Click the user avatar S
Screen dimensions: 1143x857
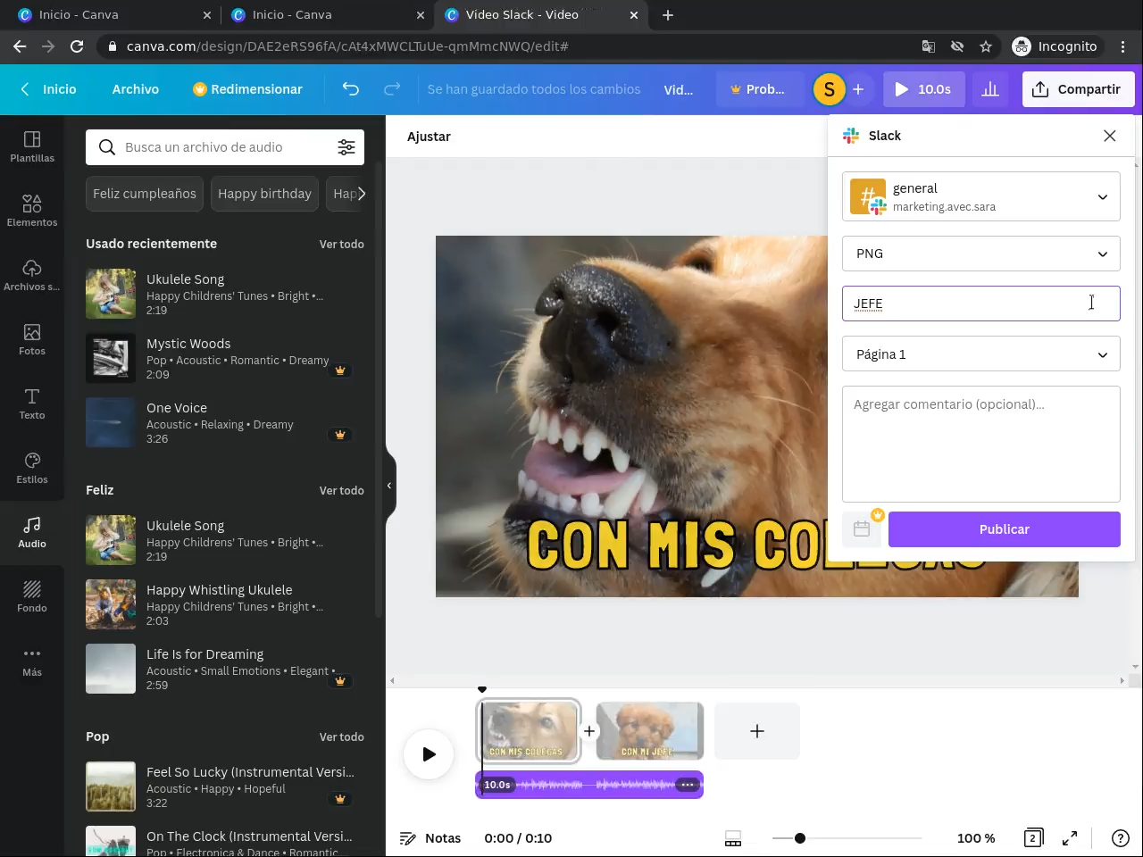coord(830,89)
